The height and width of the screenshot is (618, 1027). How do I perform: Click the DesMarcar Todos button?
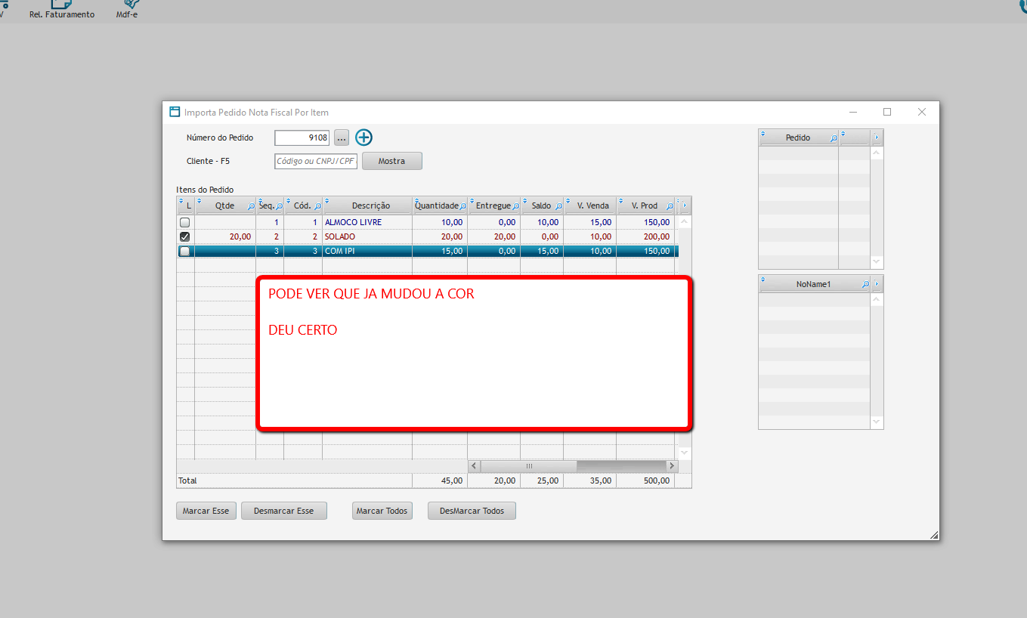(x=472, y=511)
